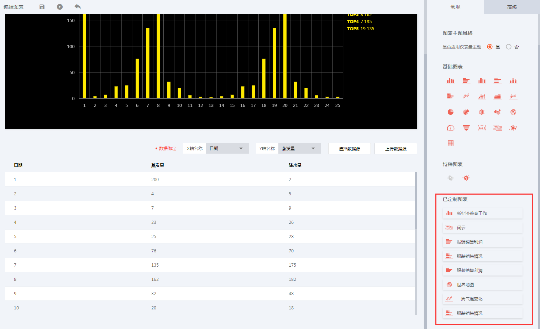This screenshot has height=329, width=540.
Task: Select the word cloud chart type
Action: click(498, 128)
